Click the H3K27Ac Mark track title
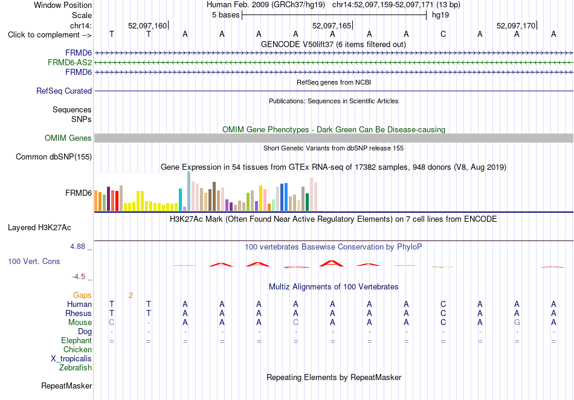This screenshot has width=574, height=400. click(333, 219)
